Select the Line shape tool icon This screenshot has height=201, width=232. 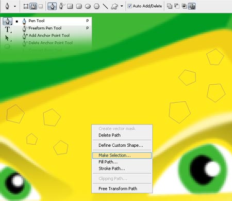[105, 6]
